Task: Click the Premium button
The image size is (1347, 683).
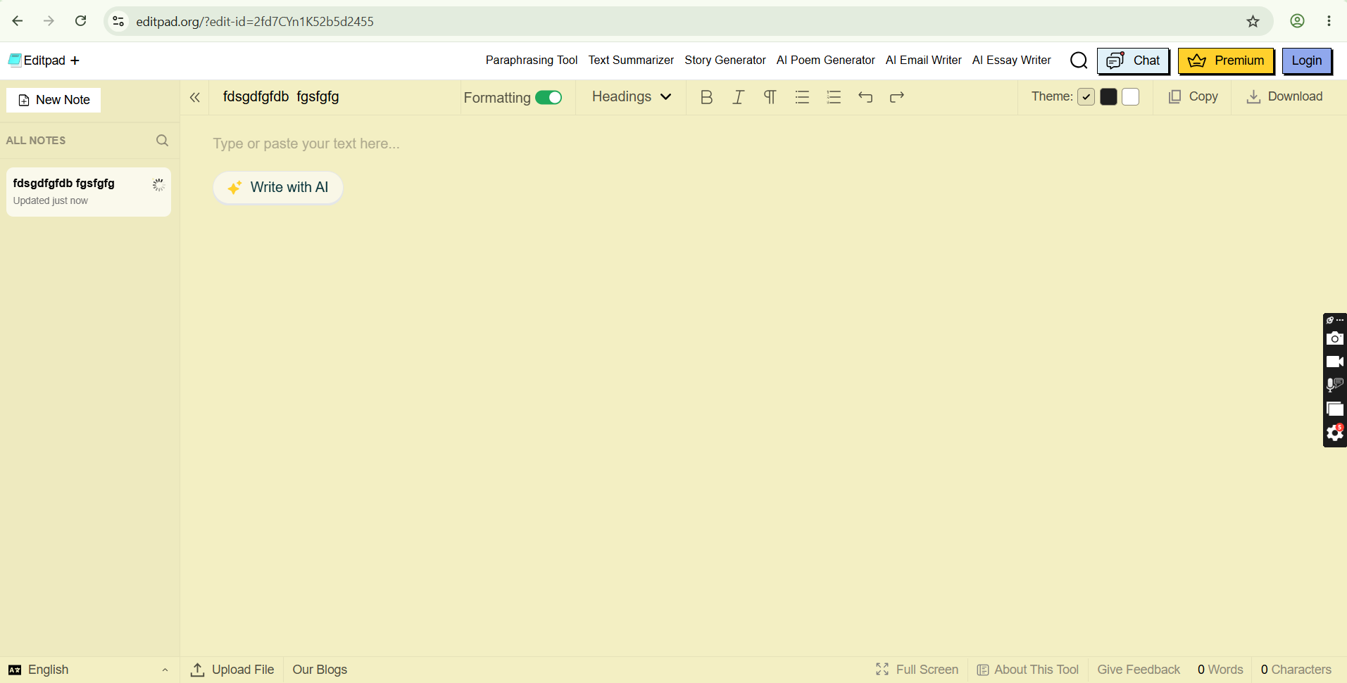Action: click(x=1226, y=61)
